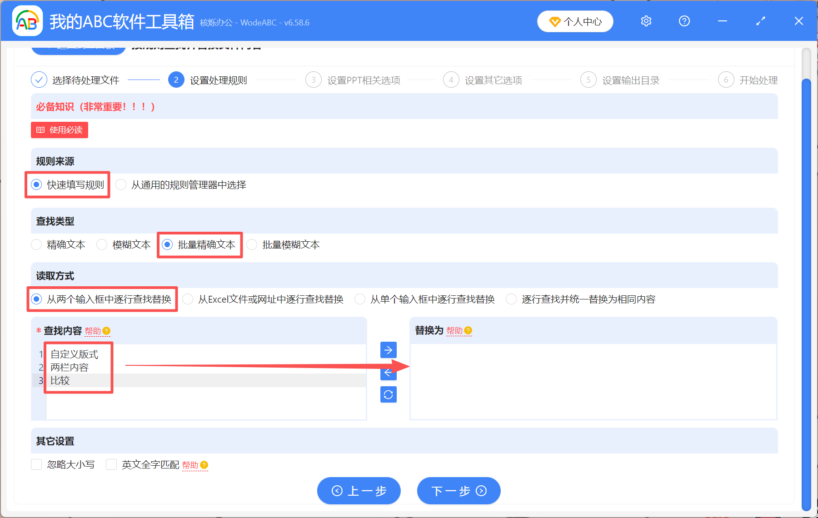The image size is (818, 518).
Task: Click the swap/refresh icon between the panels
Action: pyautogui.click(x=388, y=394)
